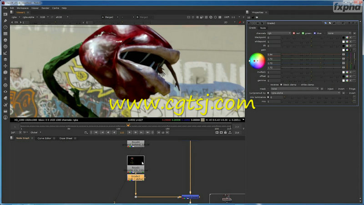Click the gain value field showing 0.94

pos(274,55)
